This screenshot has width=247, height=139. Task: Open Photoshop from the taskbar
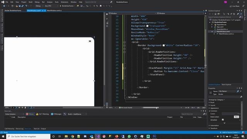pyautogui.click(x=154, y=136)
